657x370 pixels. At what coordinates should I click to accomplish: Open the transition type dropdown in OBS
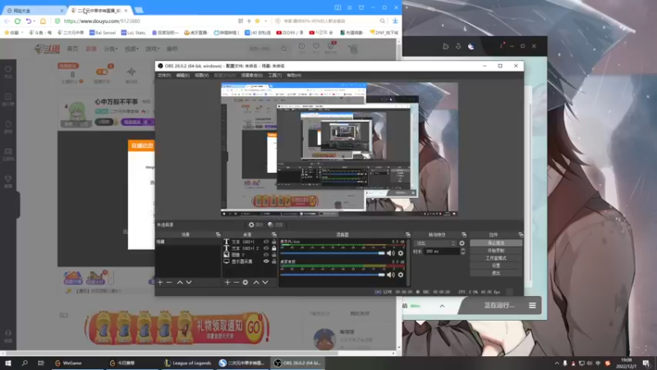pyautogui.click(x=435, y=243)
